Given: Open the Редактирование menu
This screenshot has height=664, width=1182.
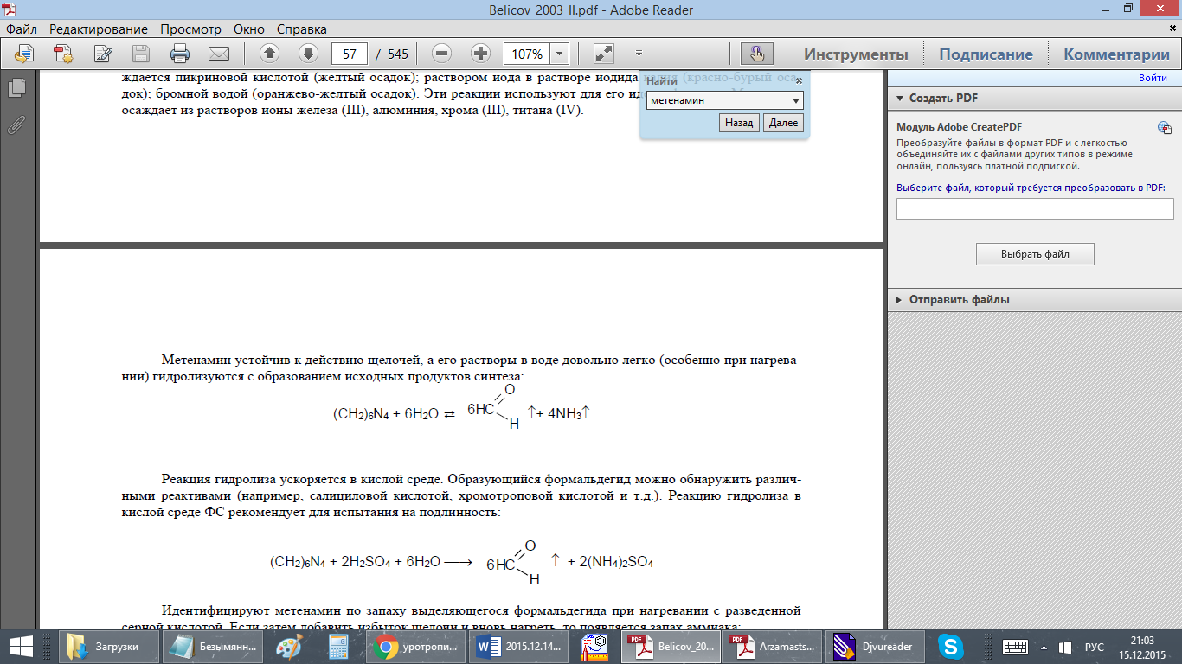Looking at the screenshot, I should click(x=99, y=29).
